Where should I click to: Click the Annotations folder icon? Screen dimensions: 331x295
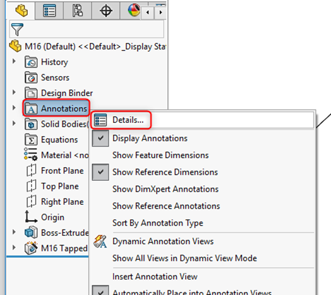(31, 108)
